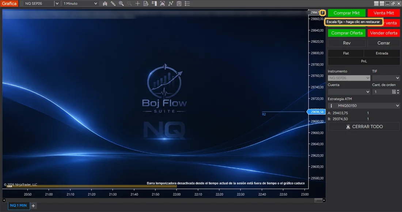Add a new chart tab with plus
Screen dimensions: 402x212
pos(33,205)
